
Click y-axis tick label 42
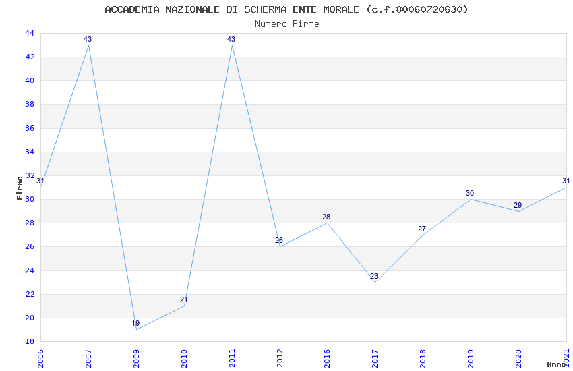[x=30, y=57]
